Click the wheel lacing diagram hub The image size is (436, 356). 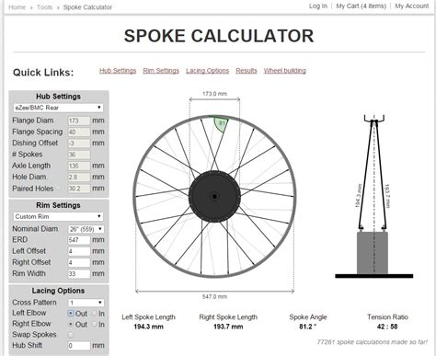pyautogui.click(x=214, y=197)
